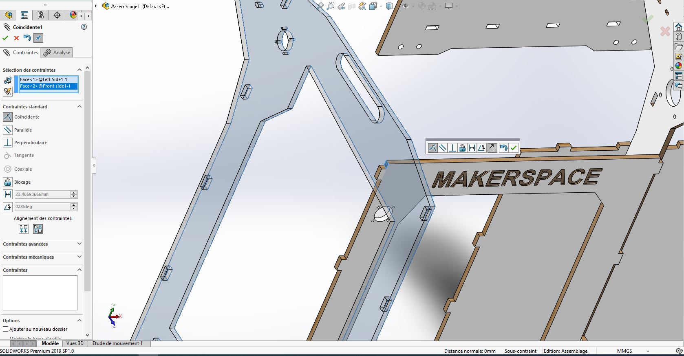Expand the Assemblage1 flyout tree arrow
Viewport: 684px width, 356px height.
pos(96,6)
